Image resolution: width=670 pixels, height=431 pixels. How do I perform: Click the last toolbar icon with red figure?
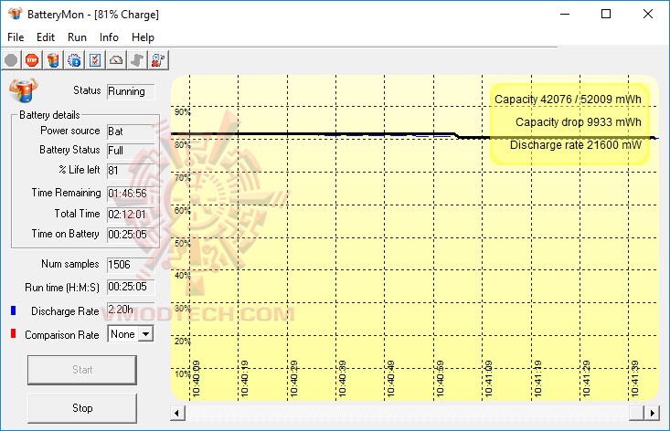(x=158, y=60)
